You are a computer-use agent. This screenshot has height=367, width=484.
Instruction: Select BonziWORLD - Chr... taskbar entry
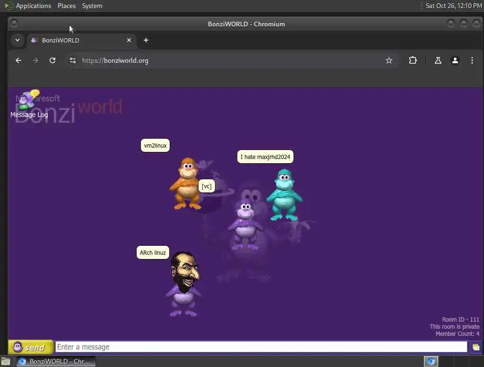(56, 361)
